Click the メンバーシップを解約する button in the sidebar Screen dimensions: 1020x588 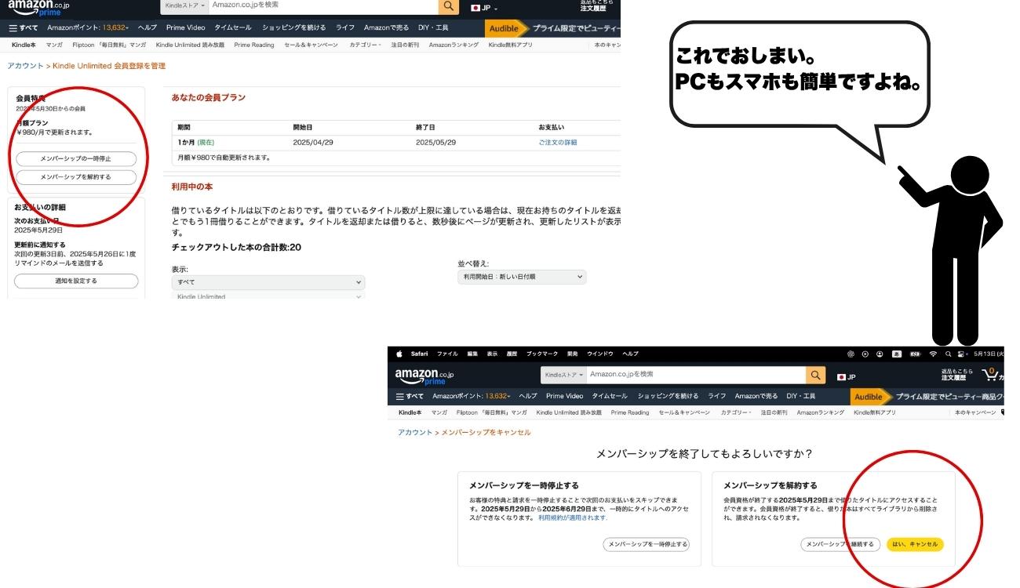pyautogui.click(x=76, y=177)
